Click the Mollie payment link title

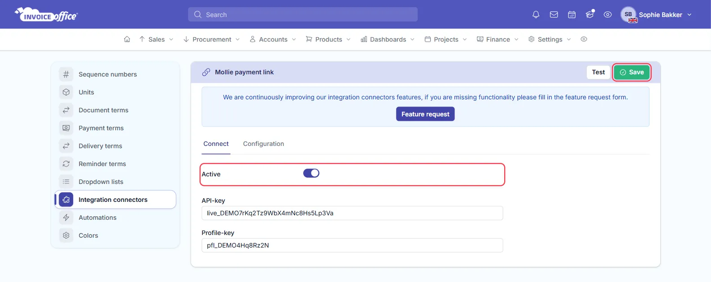click(244, 72)
